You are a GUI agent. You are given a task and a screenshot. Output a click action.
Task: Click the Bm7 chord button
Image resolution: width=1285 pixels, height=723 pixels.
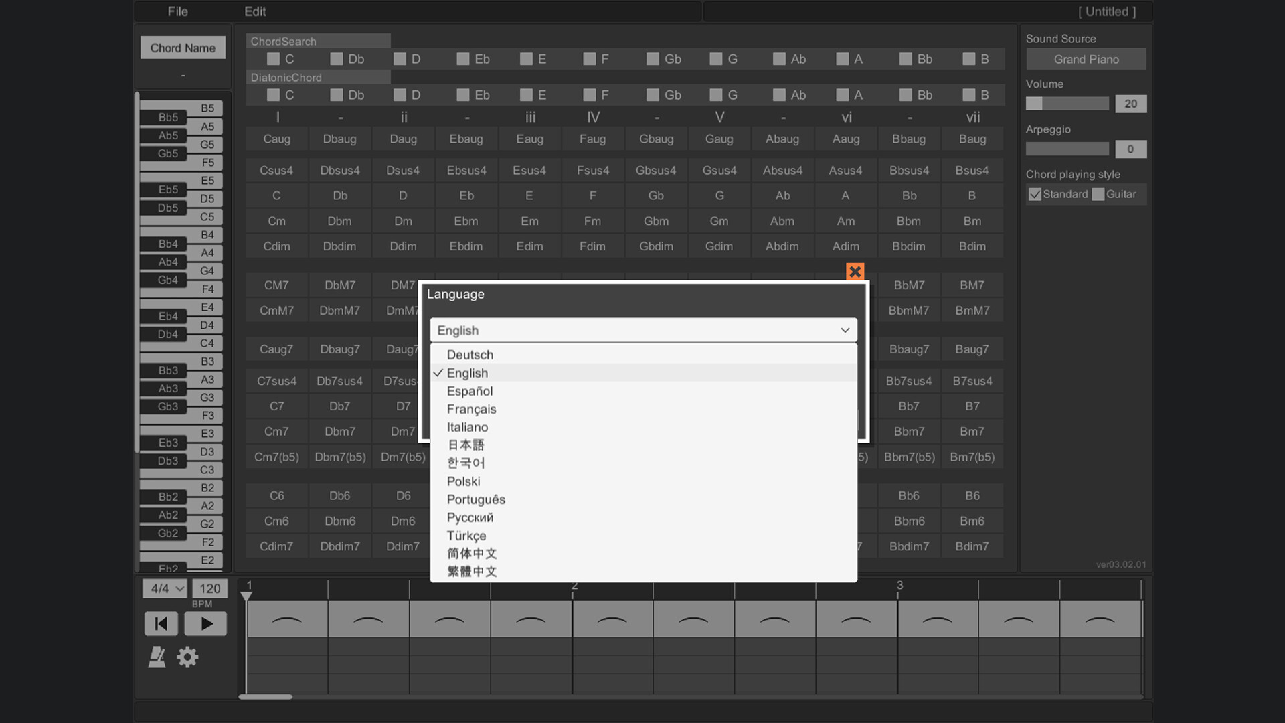[972, 431]
